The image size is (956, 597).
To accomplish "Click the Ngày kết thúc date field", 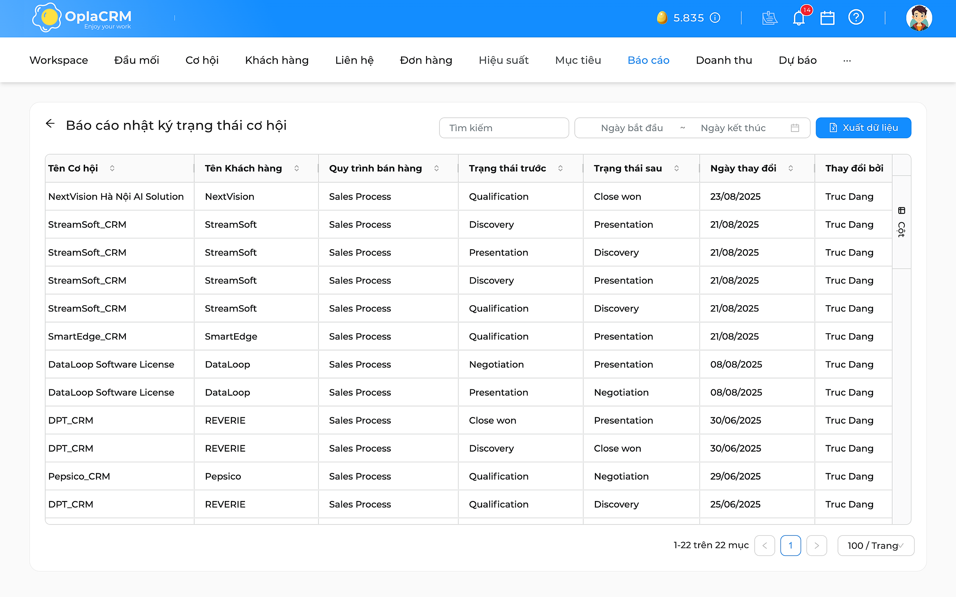I will pyautogui.click(x=733, y=128).
